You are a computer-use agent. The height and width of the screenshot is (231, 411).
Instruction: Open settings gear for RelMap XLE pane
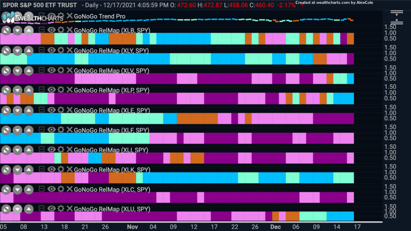point(61,110)
